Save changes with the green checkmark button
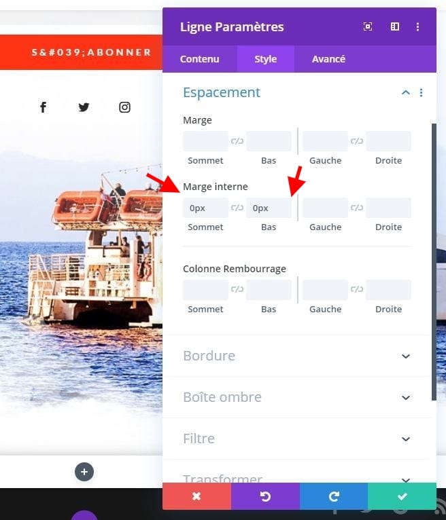This screenshot has width=446, height=520. pyautogui.click(x=402, y=496)
